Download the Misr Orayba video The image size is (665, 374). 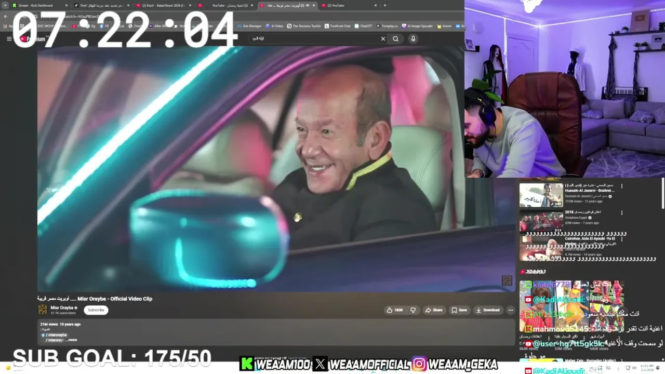coord(488,310)
